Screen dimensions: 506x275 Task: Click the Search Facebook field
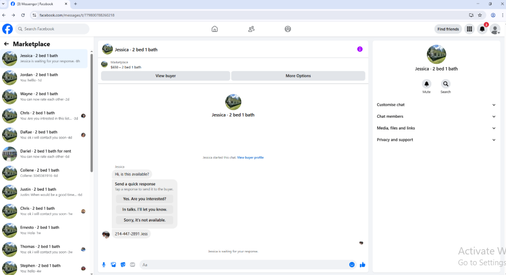52,29
